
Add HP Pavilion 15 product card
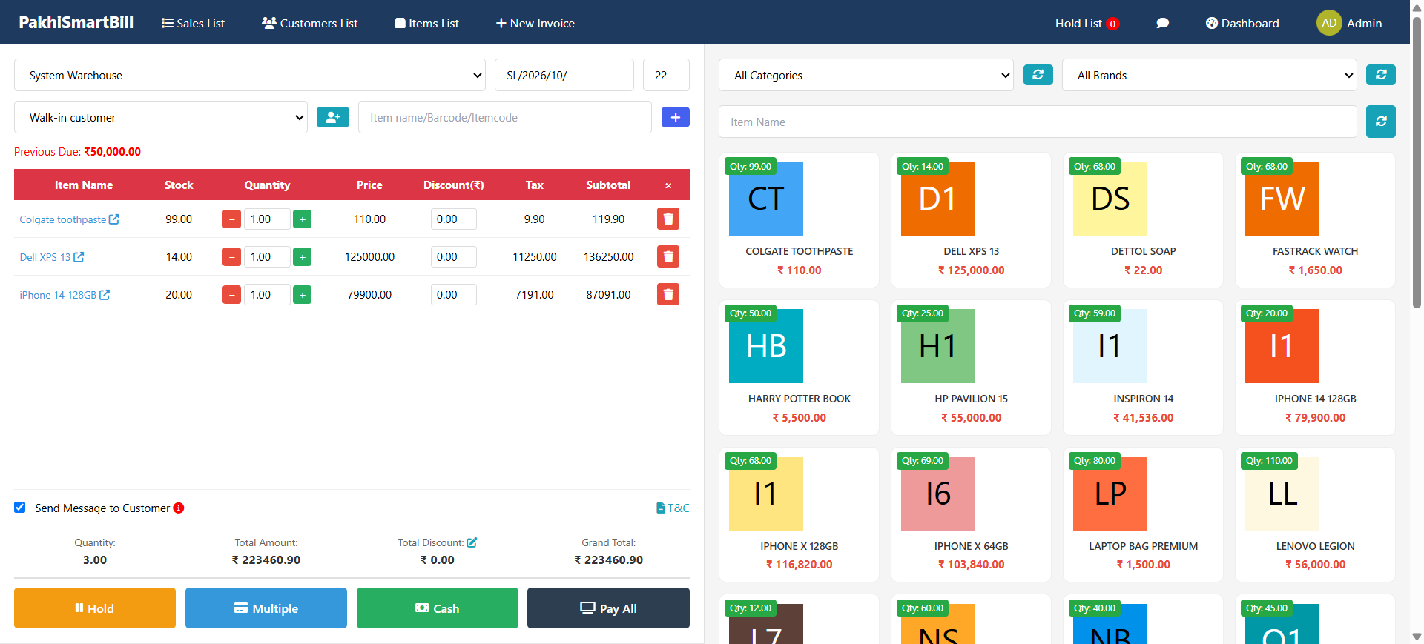pos(971,368)
